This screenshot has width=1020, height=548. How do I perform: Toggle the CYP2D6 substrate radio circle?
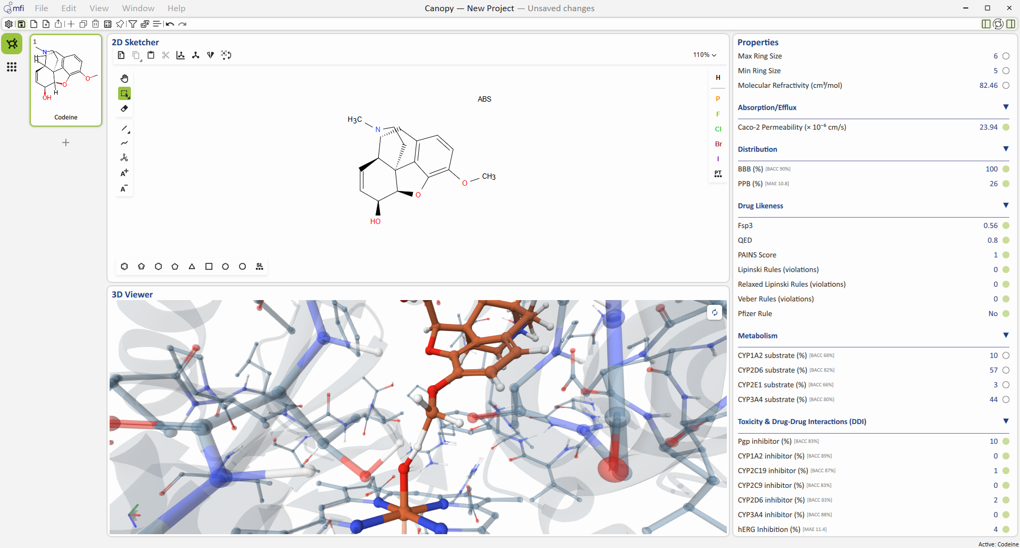click(1006, 370)
